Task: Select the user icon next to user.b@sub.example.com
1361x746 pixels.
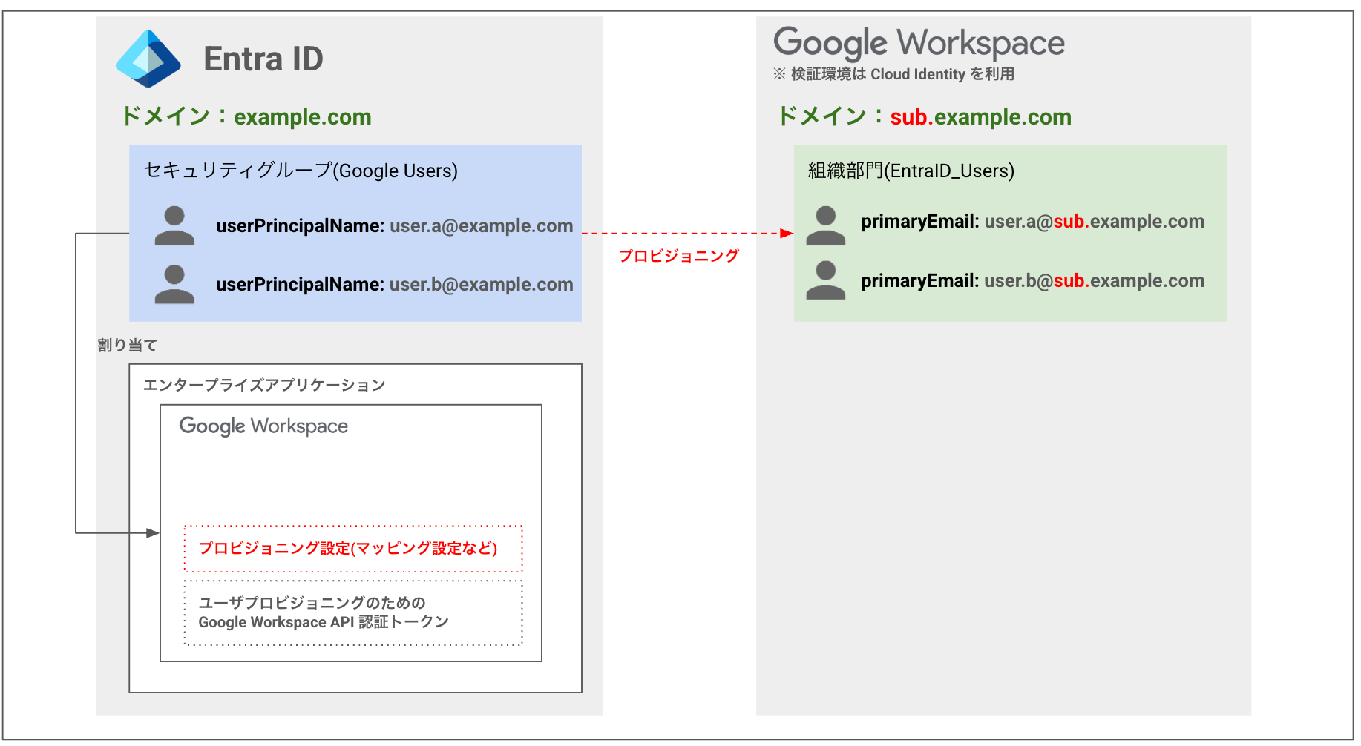Action: [x=826, y=280]
